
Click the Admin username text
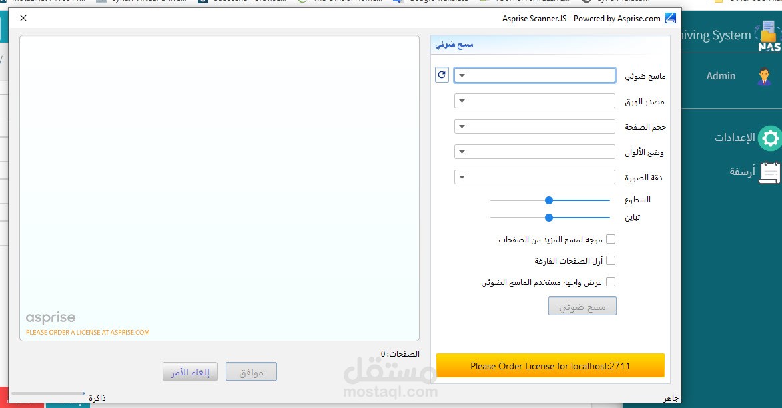click(721, 76)
